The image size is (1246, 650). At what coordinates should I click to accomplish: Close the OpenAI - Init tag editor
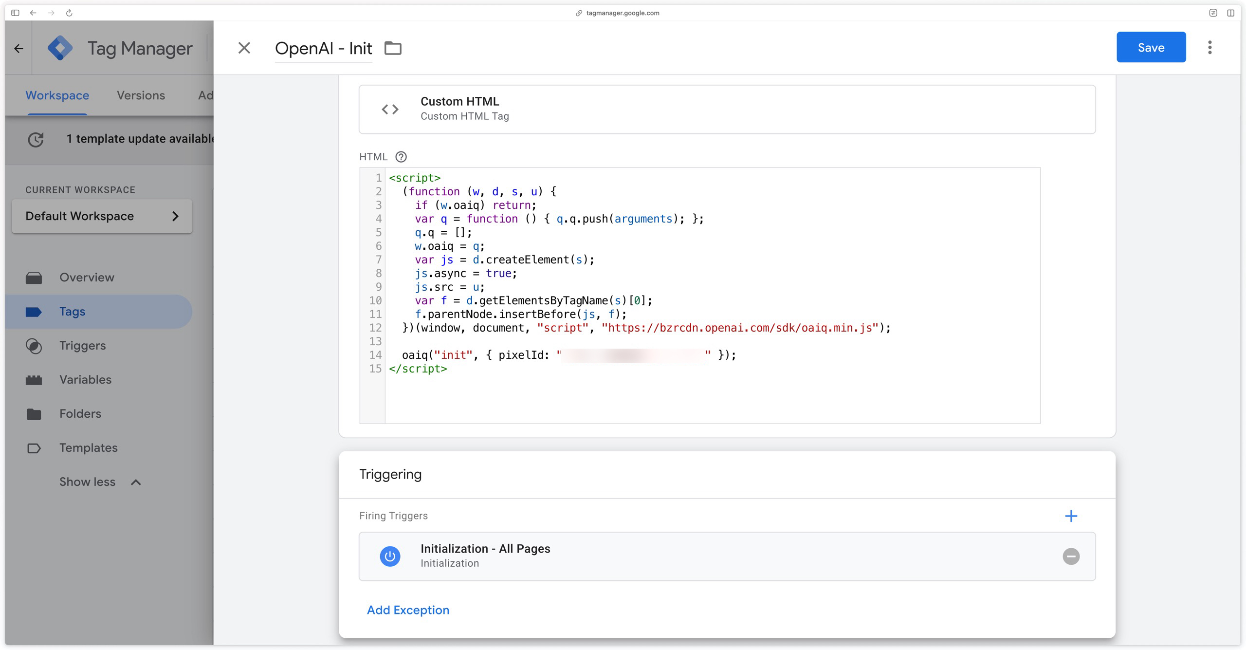(244, 48)
